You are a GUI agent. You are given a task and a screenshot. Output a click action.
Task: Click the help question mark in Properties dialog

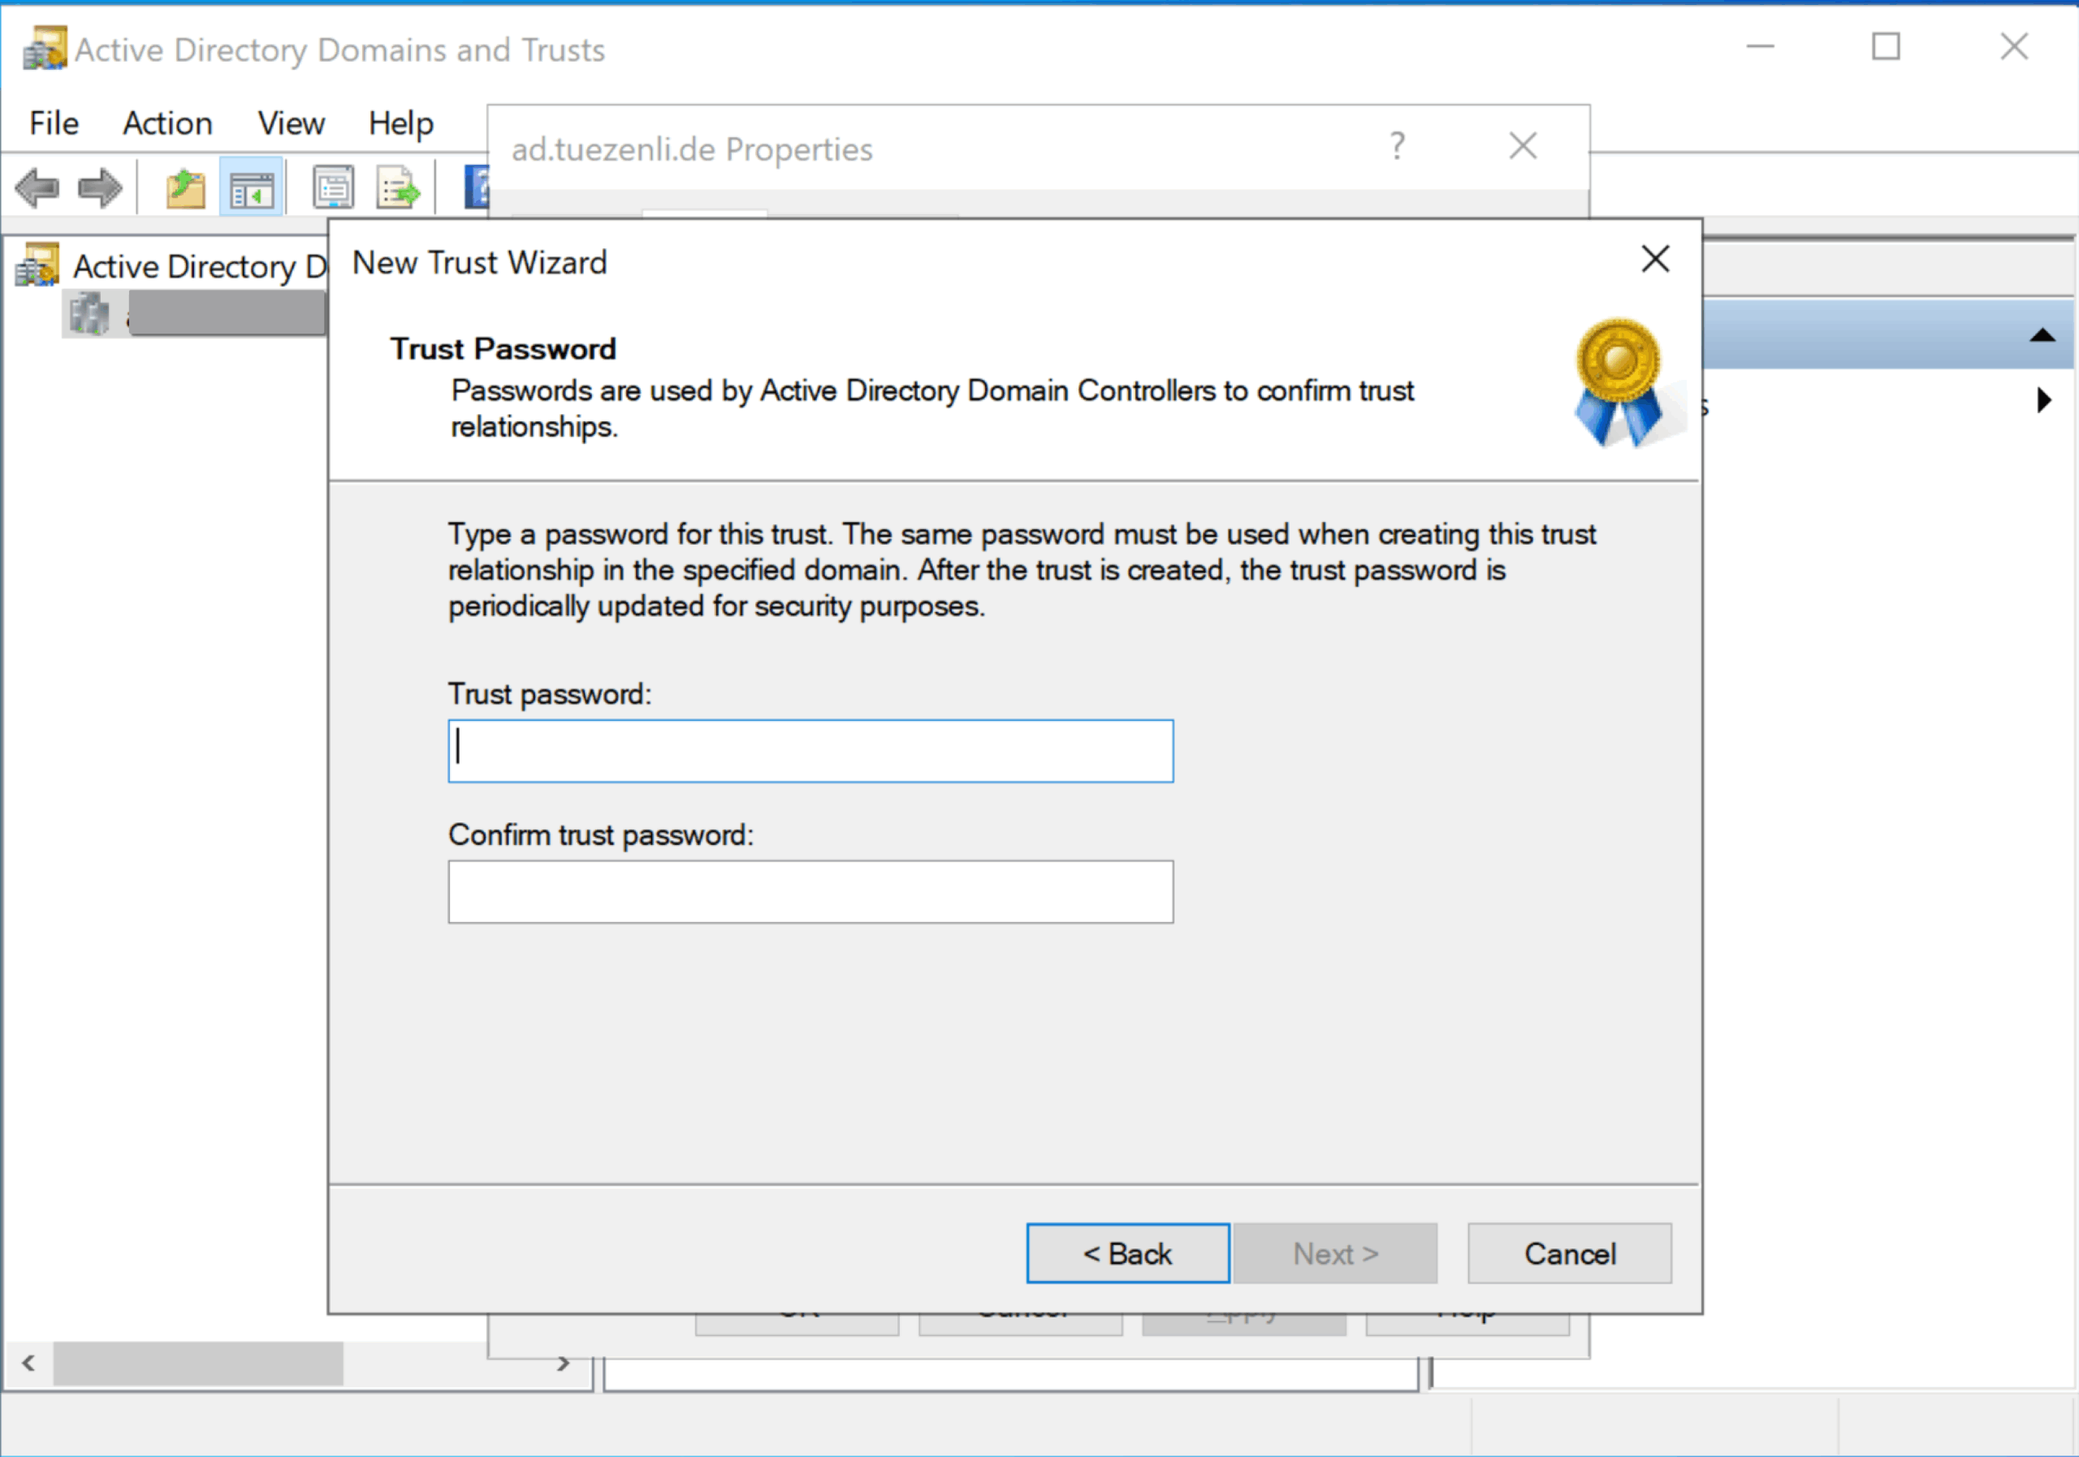coord(1397,147)
